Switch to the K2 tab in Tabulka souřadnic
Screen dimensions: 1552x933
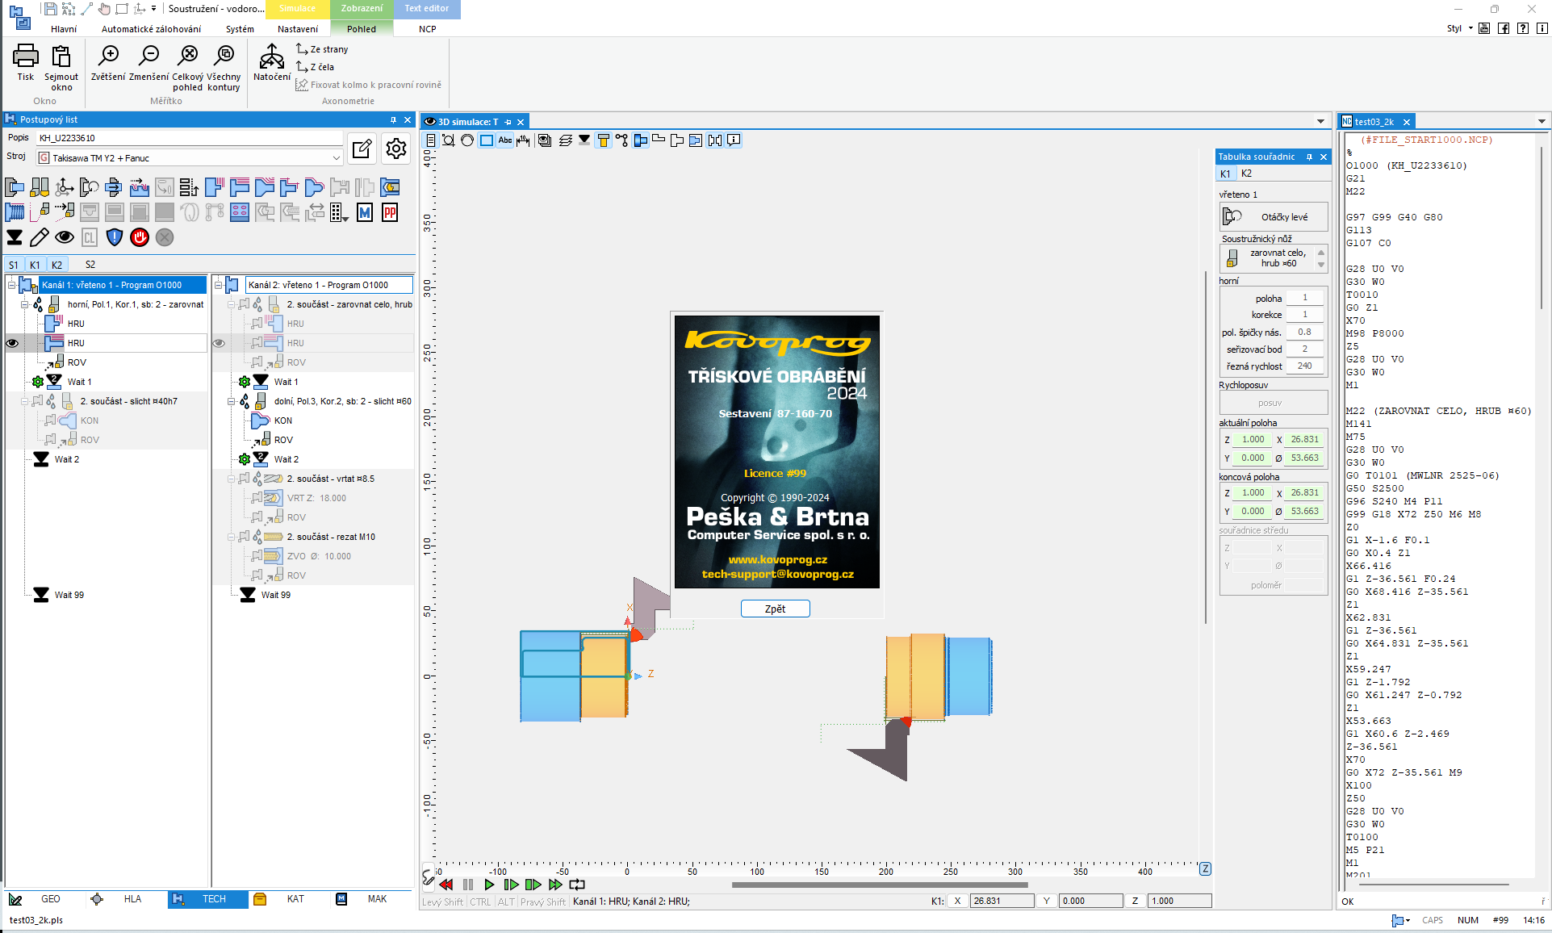click(x=1247, y=174)
